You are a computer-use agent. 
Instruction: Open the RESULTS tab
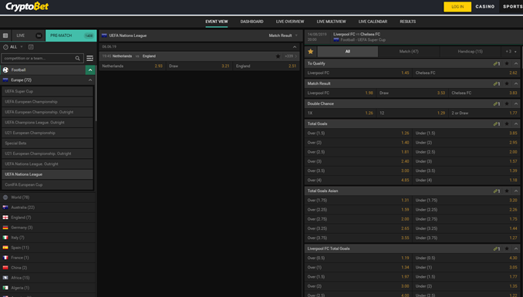coord(407,22)
